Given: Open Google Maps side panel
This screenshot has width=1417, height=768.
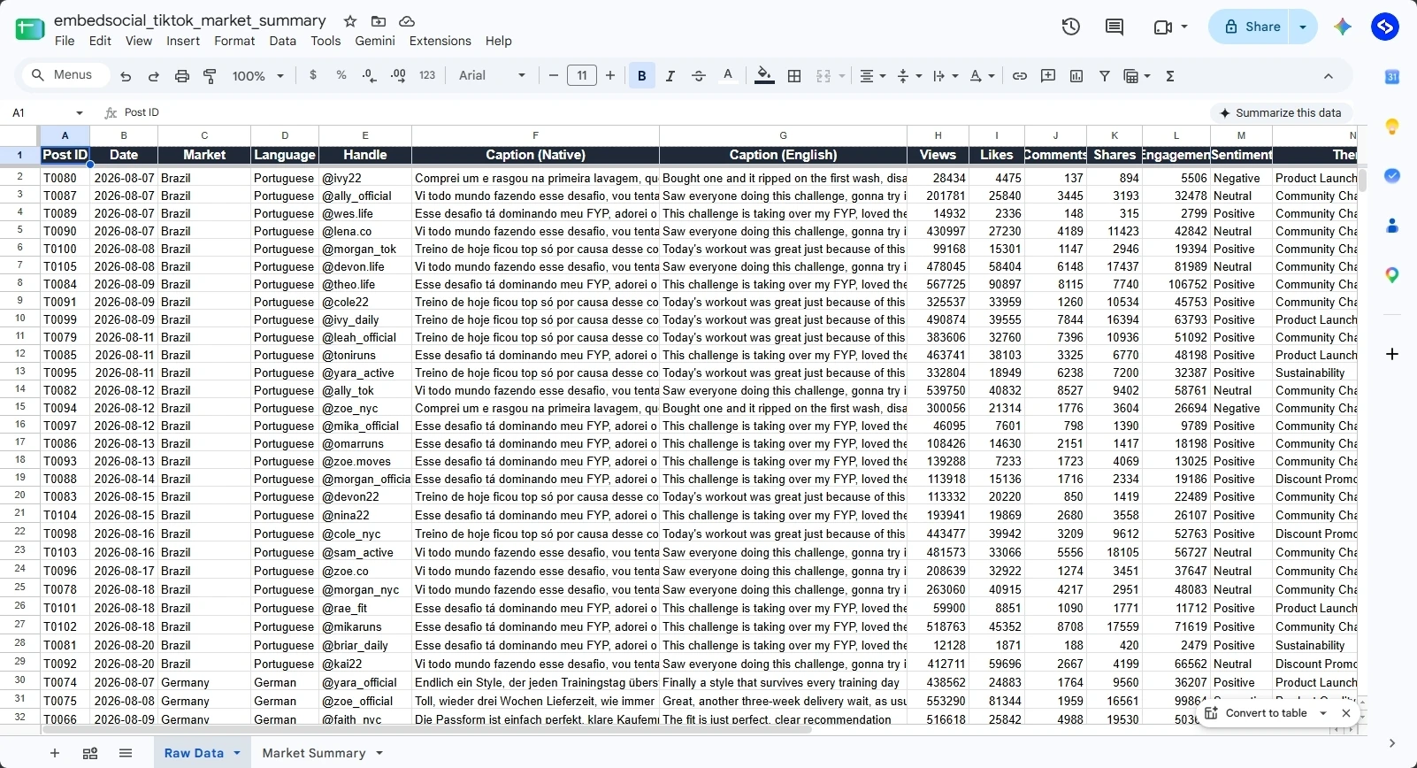Looking at the screenshot, I should pos(1392,275).
